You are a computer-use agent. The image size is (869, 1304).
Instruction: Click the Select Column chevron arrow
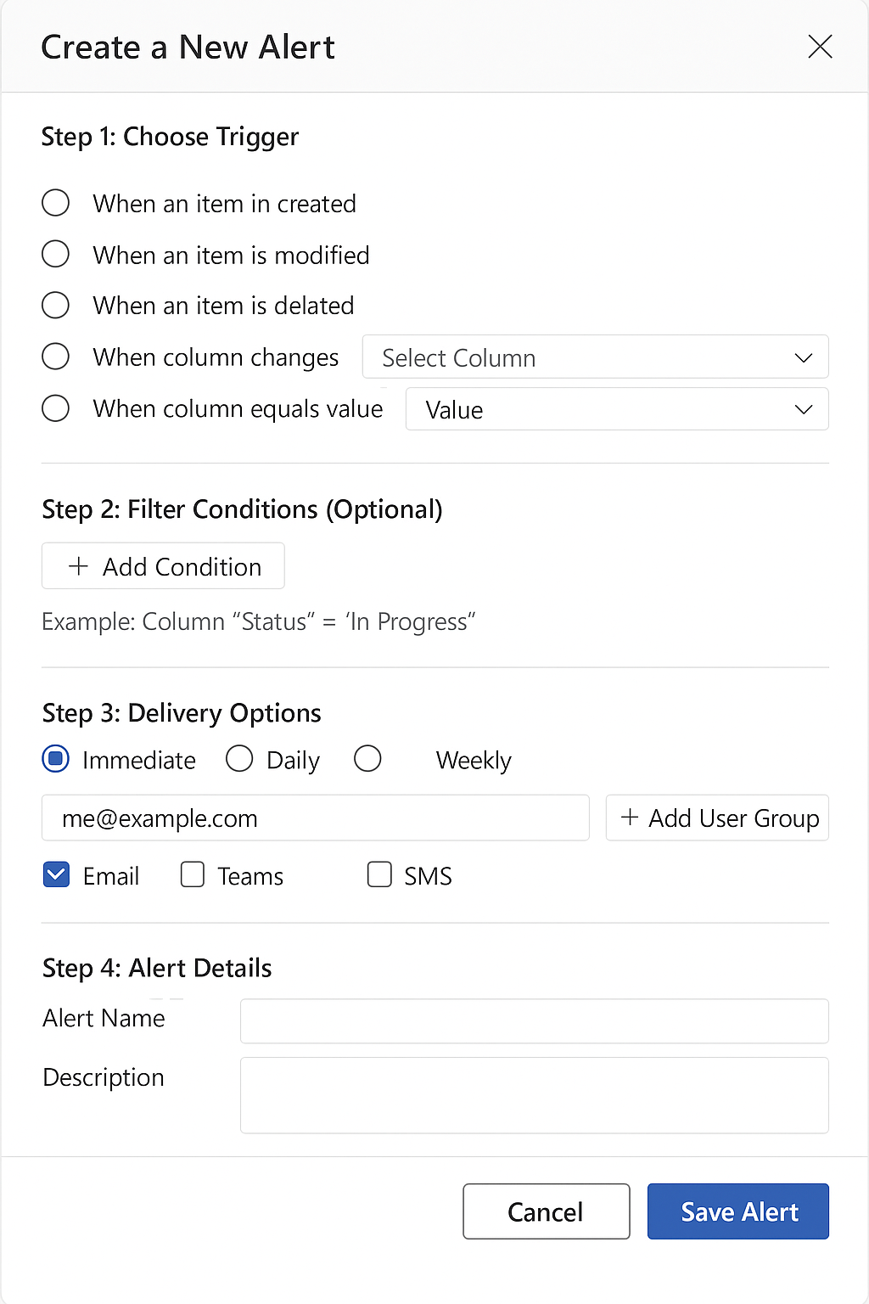[803, 358]
